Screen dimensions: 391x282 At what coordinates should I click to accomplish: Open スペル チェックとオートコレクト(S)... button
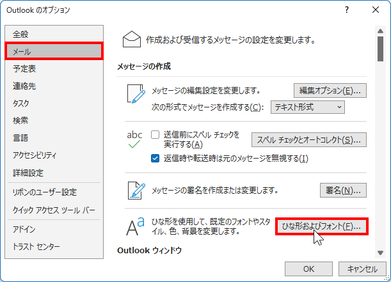pyautogui.click(x=308, y=140)
